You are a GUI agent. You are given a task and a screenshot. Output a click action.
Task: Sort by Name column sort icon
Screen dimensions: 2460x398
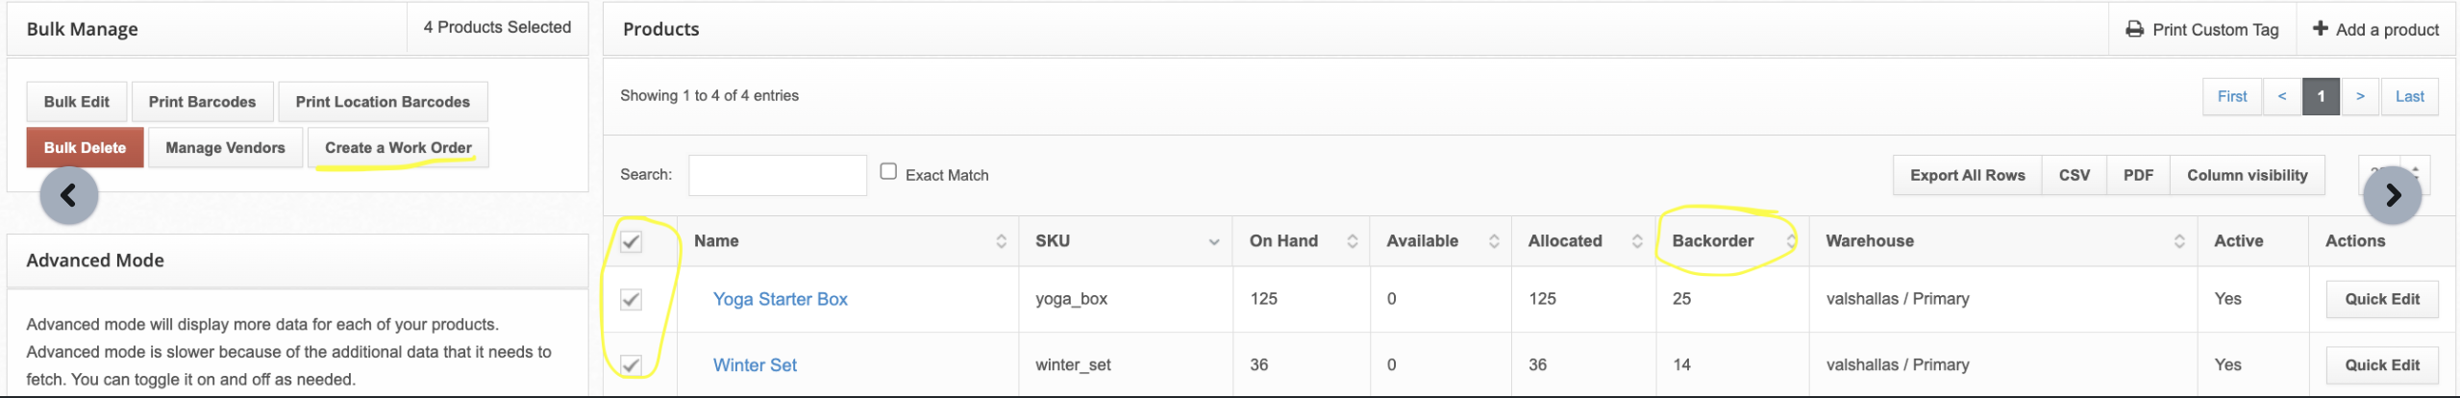coord(1001,241)
